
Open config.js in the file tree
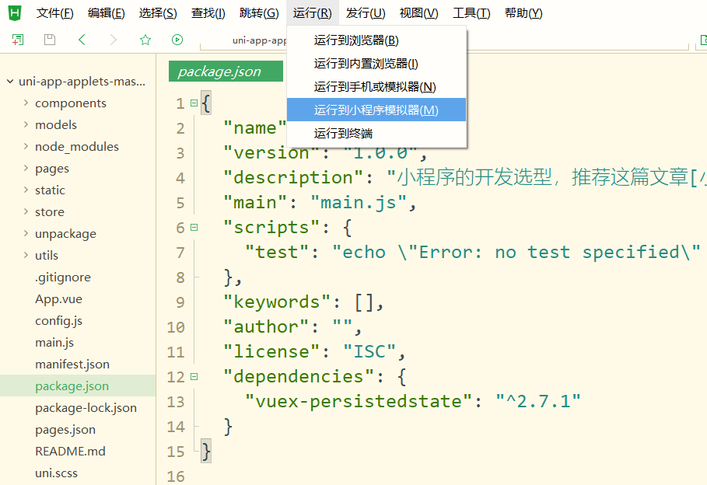[58, 320]
